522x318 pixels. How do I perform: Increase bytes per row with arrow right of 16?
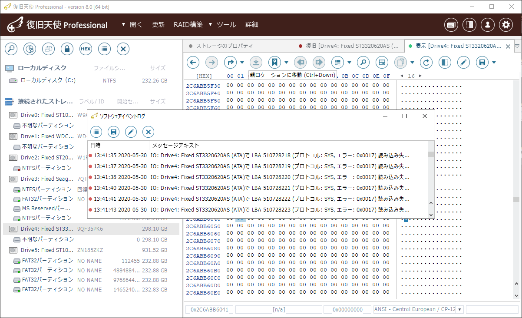420,76
